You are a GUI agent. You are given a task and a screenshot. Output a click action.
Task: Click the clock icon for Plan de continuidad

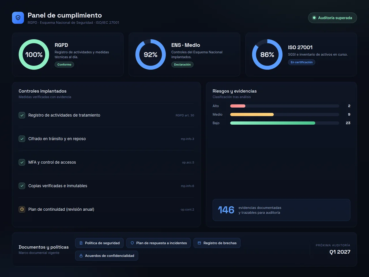22,209
